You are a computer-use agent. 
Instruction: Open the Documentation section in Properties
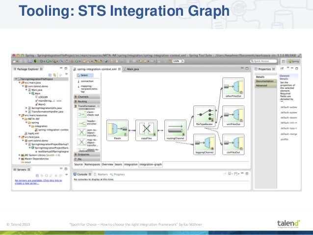coord(266,81)
